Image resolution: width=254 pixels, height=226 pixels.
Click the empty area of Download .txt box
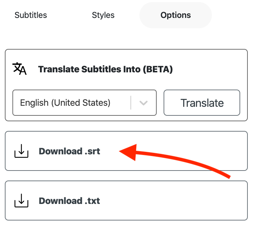click(x=173, y=201)
